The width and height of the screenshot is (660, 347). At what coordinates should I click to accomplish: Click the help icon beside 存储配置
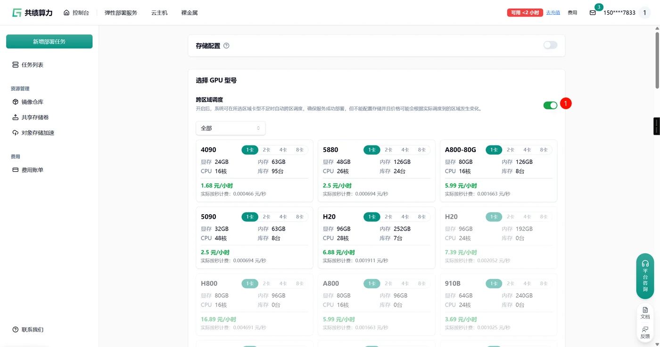tap(226, 46)
